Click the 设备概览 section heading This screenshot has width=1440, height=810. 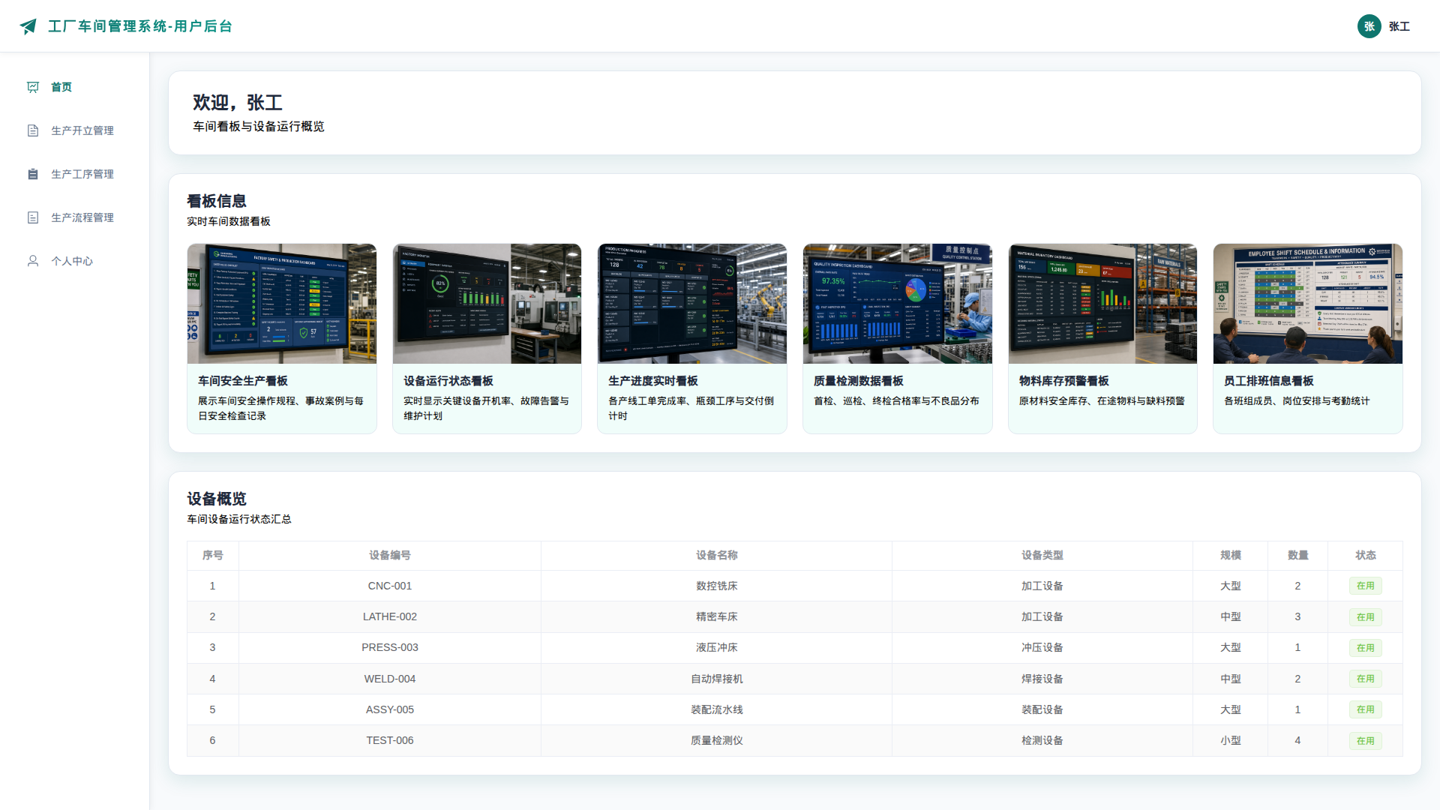pyautogui.click(x=217, y=499)
